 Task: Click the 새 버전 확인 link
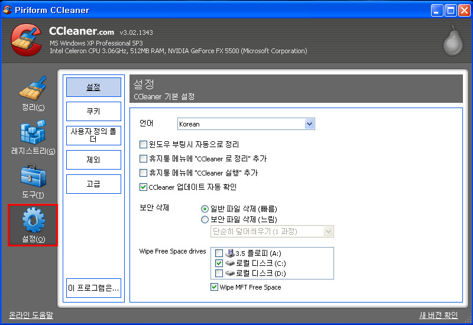(x=439, y=315)
